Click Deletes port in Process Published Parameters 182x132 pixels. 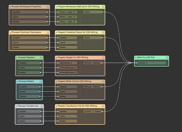tap(29, 47)
